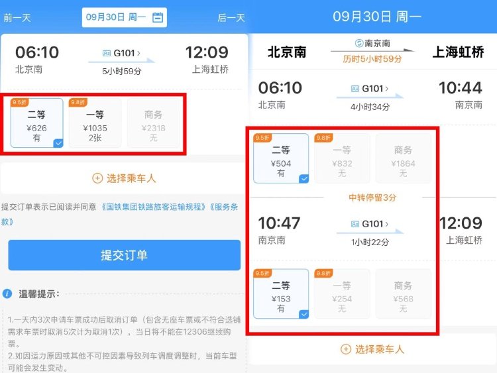Select 二等 ¥504 seat to 南京南
497x373 pixels.
click(x=281, y=158)
